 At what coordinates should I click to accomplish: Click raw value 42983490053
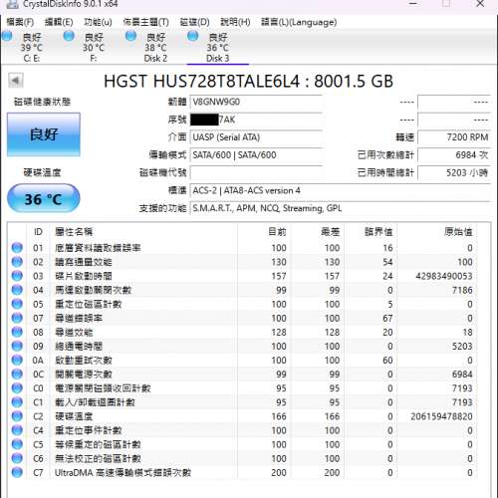(444, 276)
